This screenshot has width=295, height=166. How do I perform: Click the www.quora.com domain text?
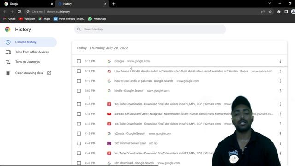(262, 71)
